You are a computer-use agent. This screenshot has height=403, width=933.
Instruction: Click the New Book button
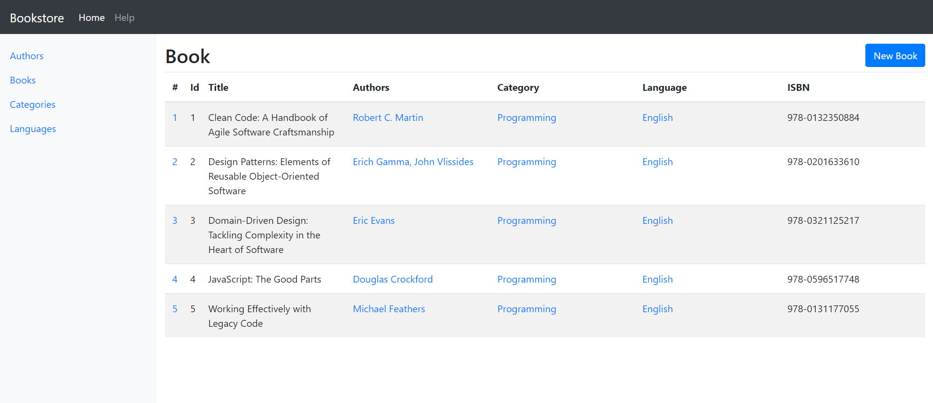point(895,56)
